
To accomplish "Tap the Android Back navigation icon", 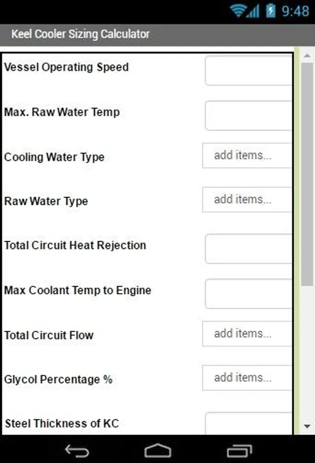I will 77,451.
